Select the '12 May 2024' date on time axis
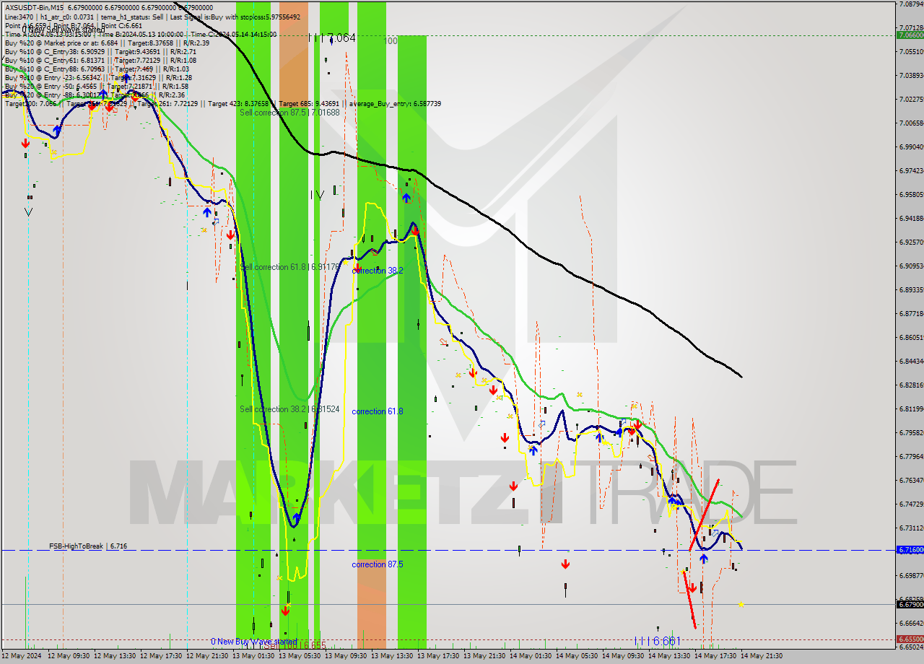 [24, 656]
